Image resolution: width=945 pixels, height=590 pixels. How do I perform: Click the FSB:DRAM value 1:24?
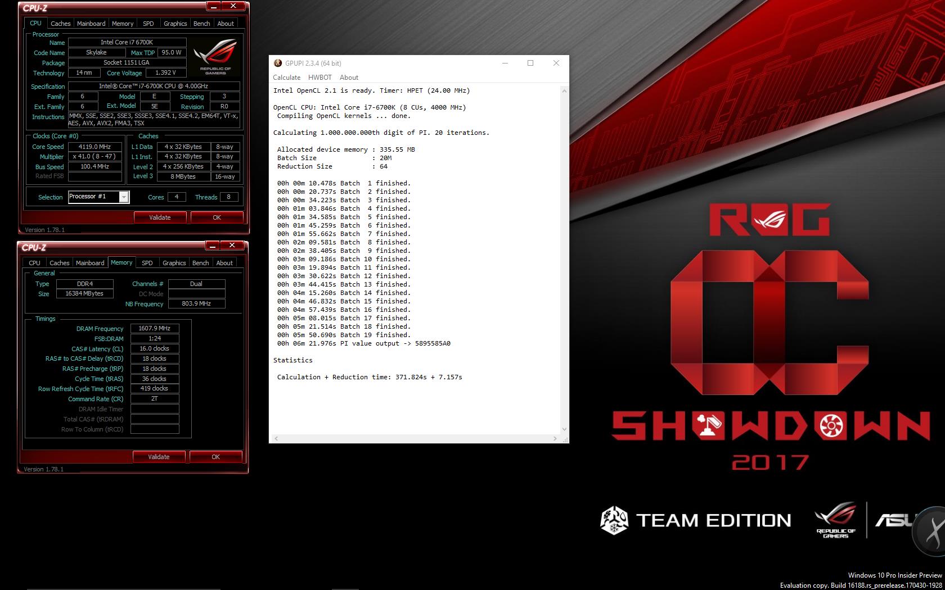pos(155,339)
